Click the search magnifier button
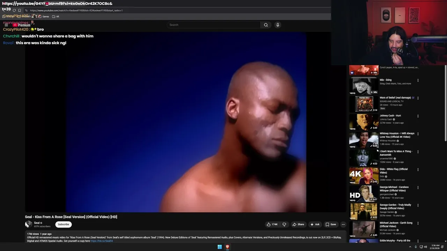 (266, 25)
